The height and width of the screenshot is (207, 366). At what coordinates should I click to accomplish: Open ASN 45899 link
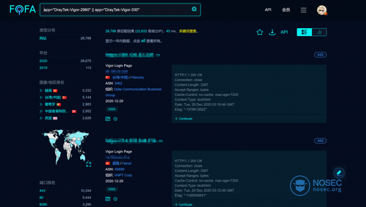click(x=119, y=169)
